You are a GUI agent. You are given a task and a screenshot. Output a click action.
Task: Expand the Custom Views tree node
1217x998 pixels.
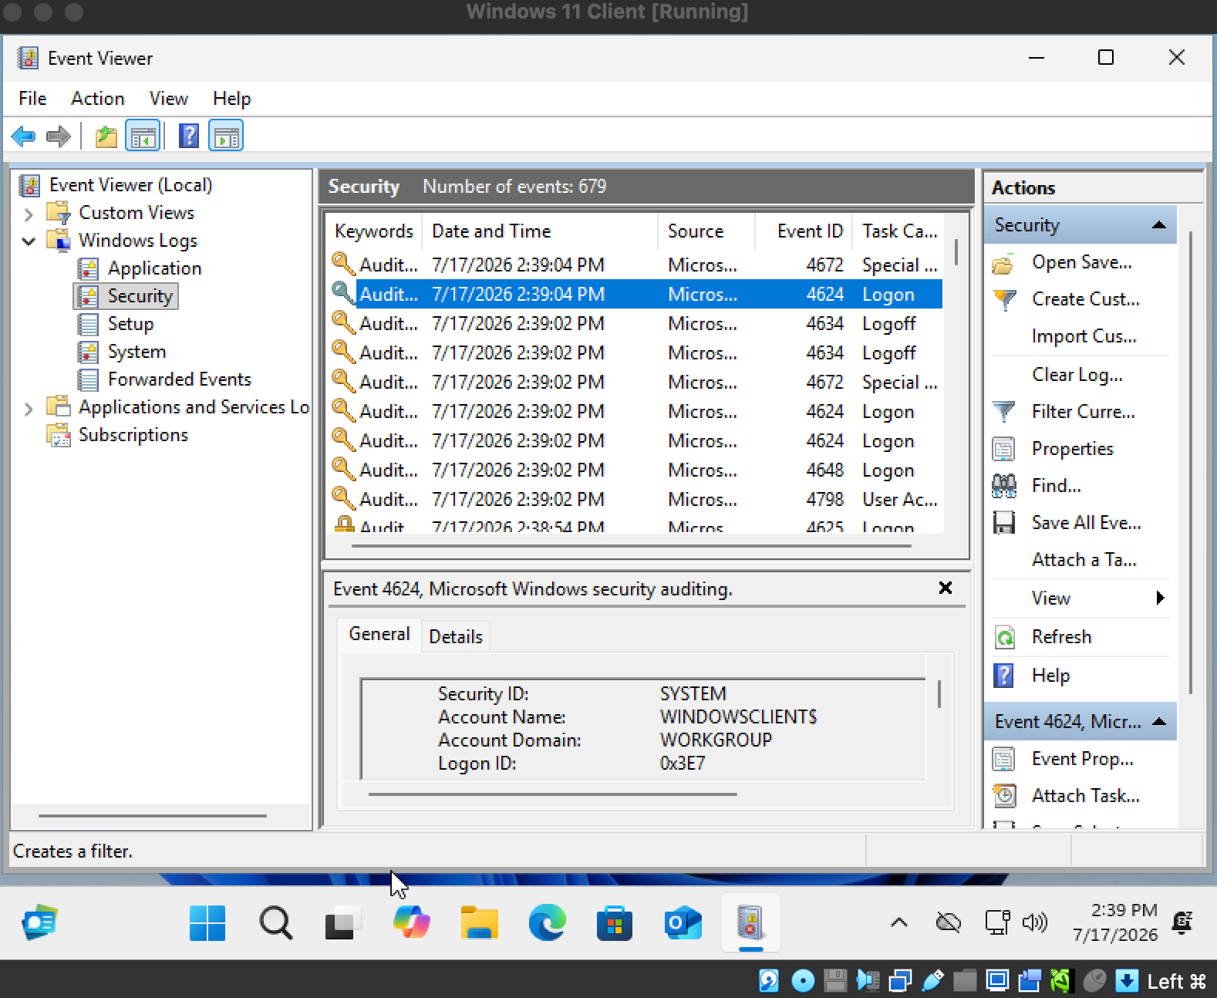29,214
